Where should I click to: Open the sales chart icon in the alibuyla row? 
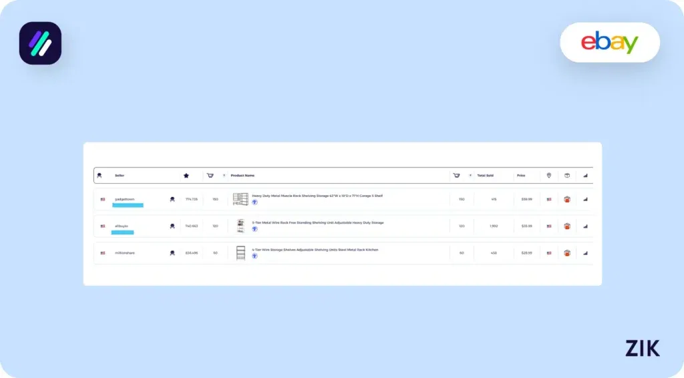[x=586, y=226]
